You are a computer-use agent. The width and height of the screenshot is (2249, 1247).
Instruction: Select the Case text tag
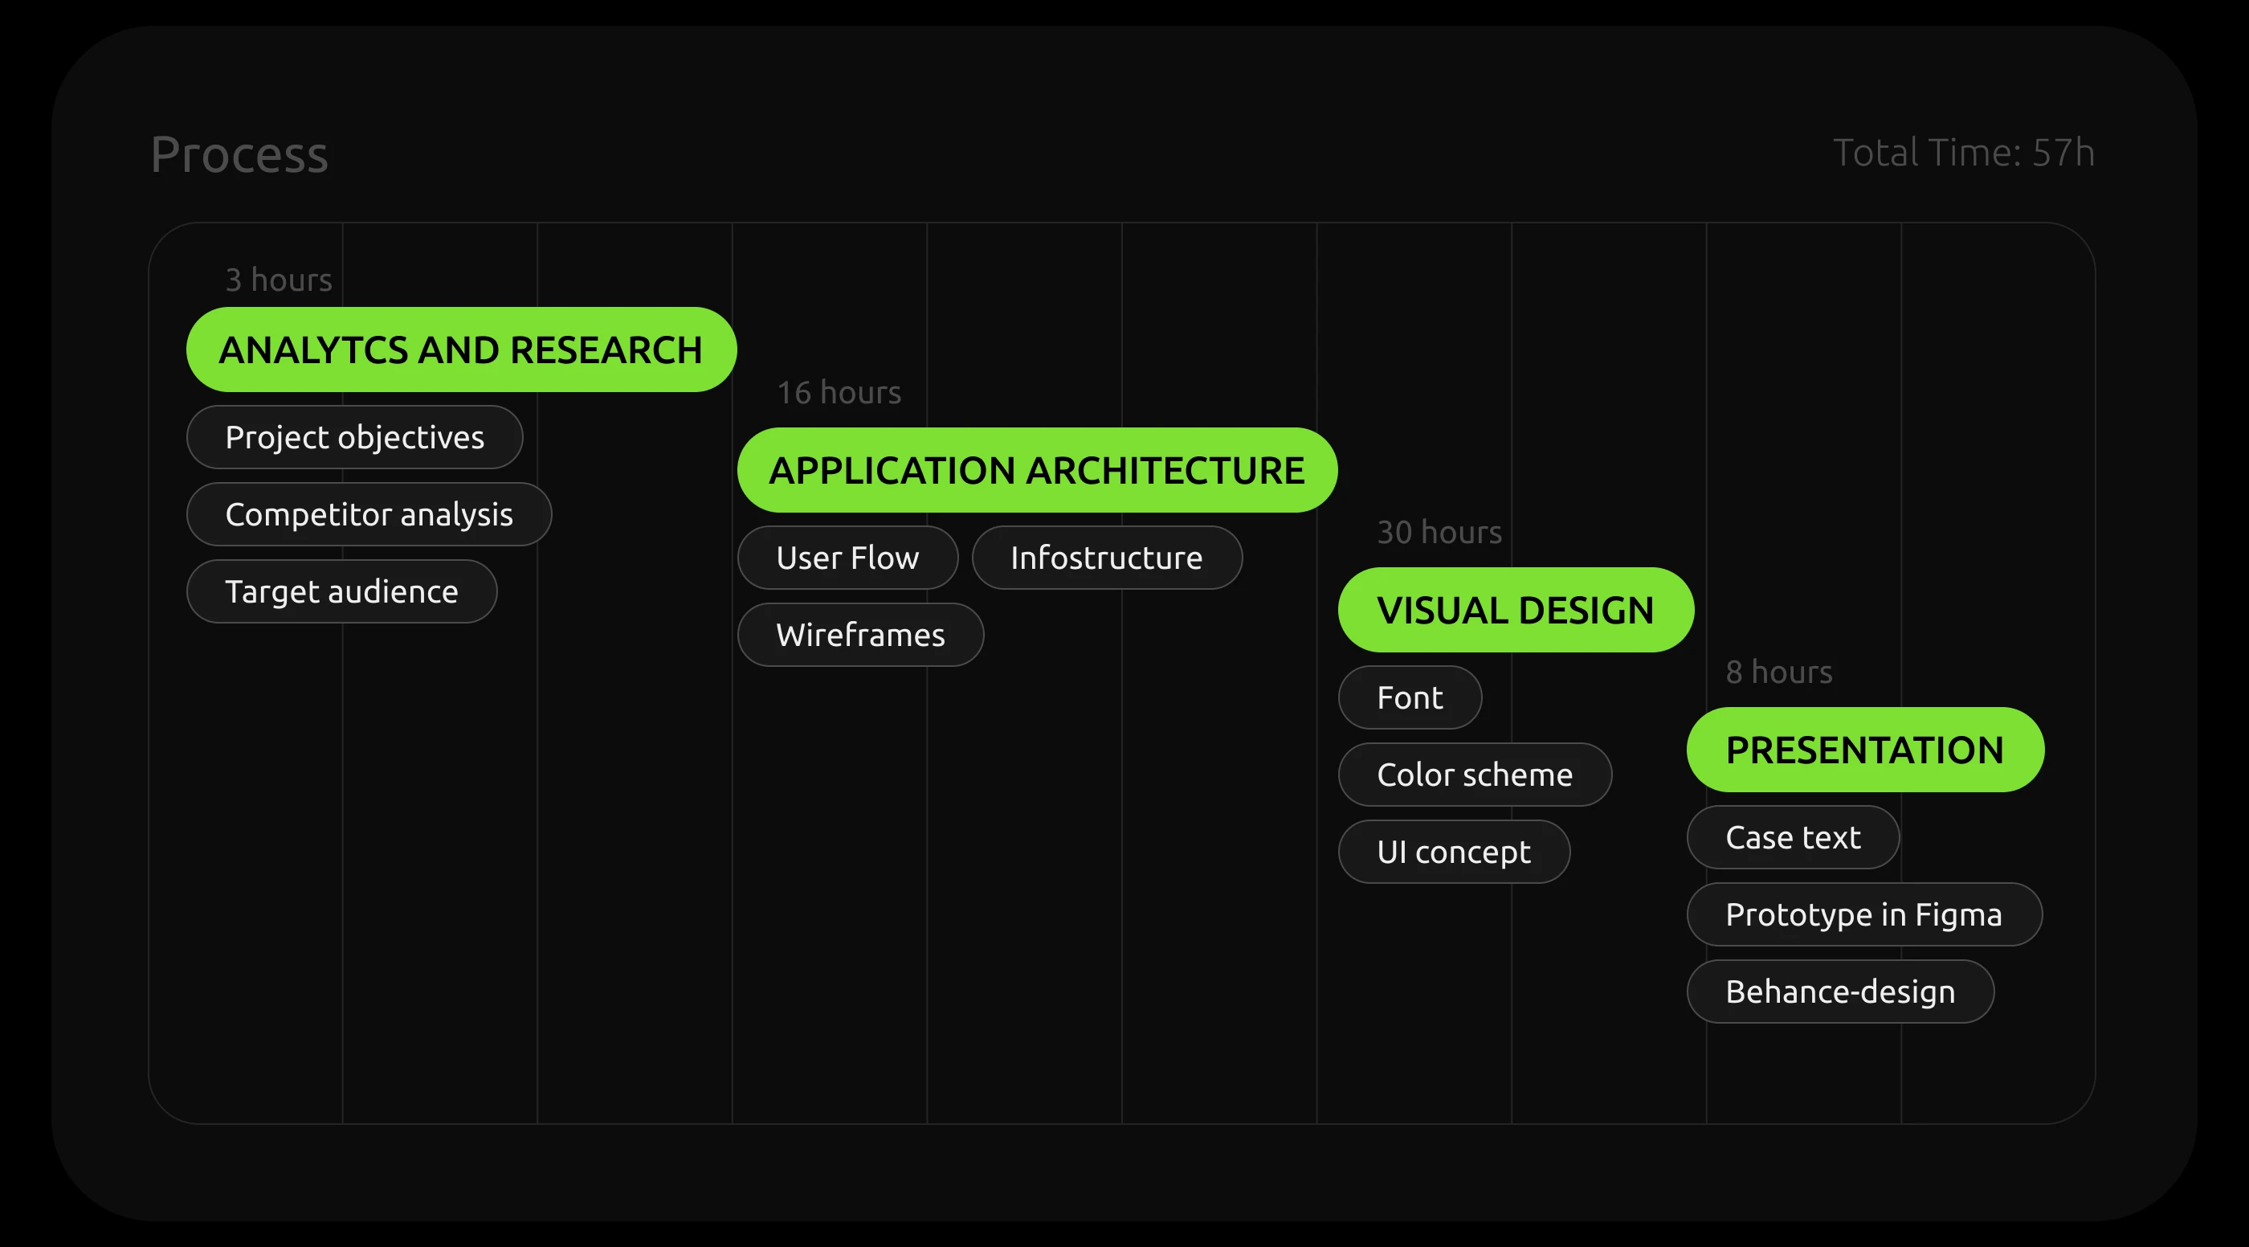1793,837
